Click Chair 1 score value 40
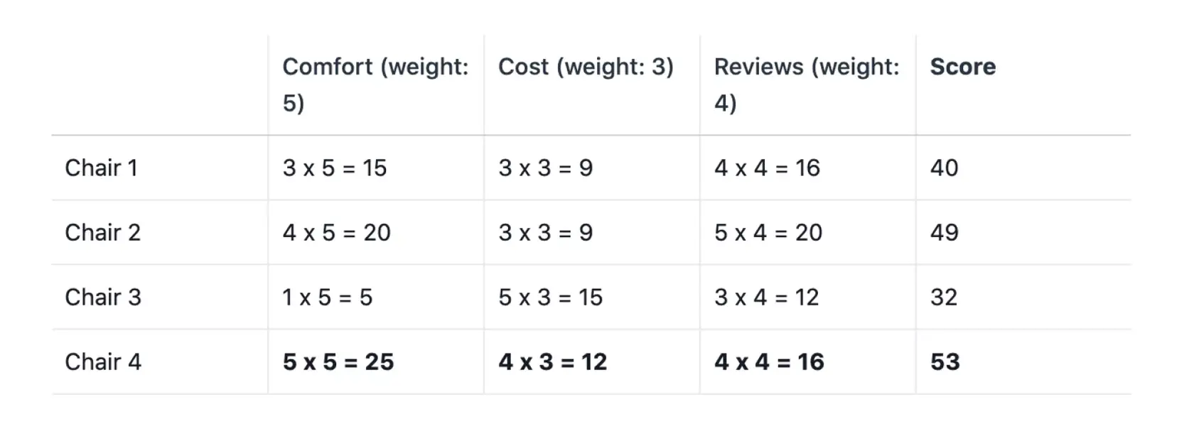The width and height of the screenshot is (1194, 426). tap(945, 168)
